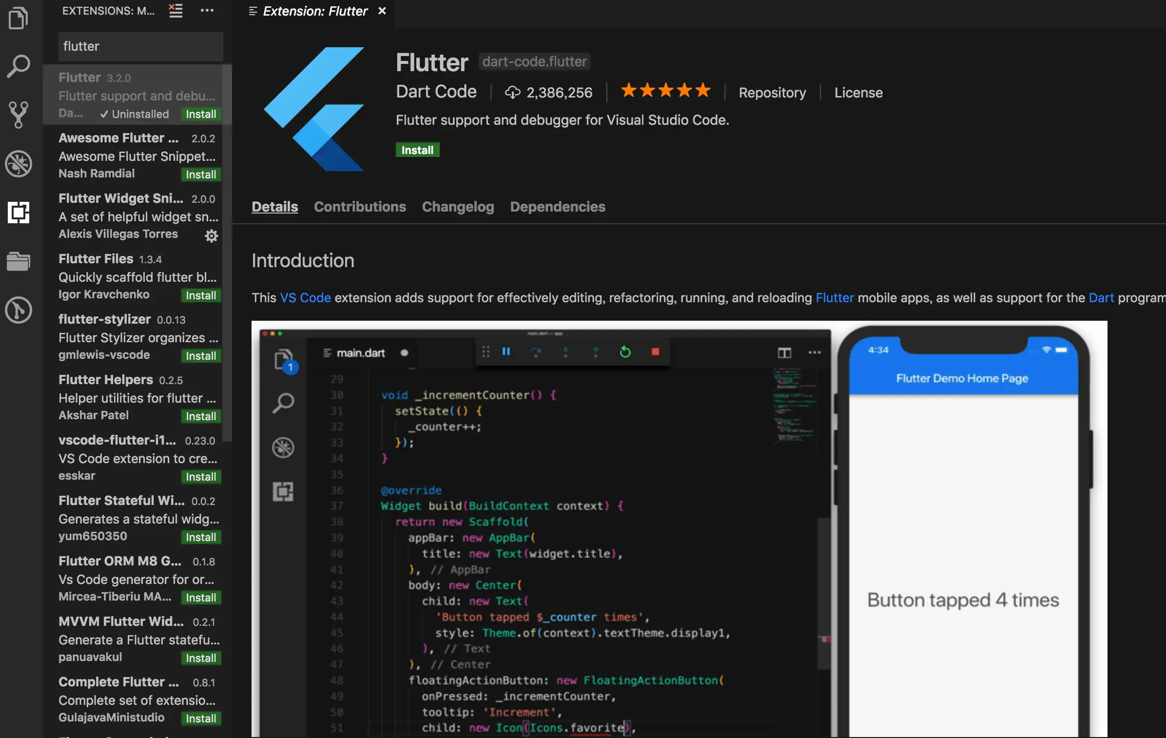
Task: Click in the flutter extensions search box
Action: click(x=140, y=46)
